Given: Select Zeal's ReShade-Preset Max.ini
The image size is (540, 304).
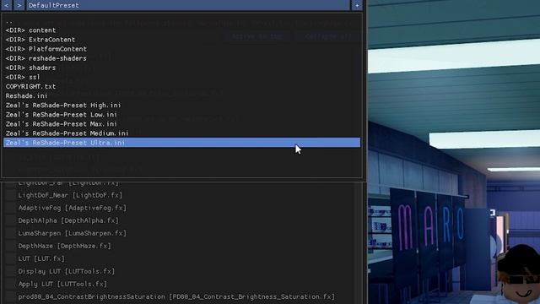Looking at the screenshot, I should [182, 124].
